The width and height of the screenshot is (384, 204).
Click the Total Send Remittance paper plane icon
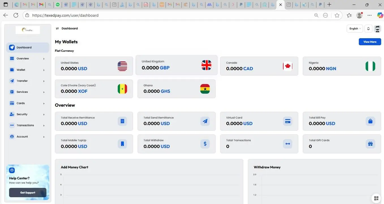point(205,121)
